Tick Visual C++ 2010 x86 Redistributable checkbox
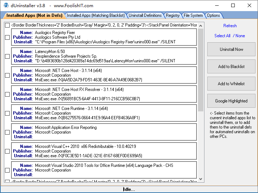Image resolution: width=258 pixels, height=193 pixels. pos(7,151)
